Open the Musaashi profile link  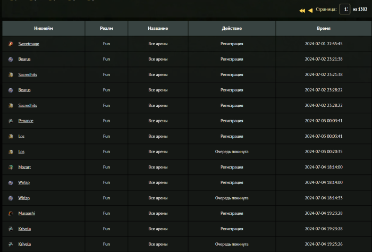click(27, 213)
